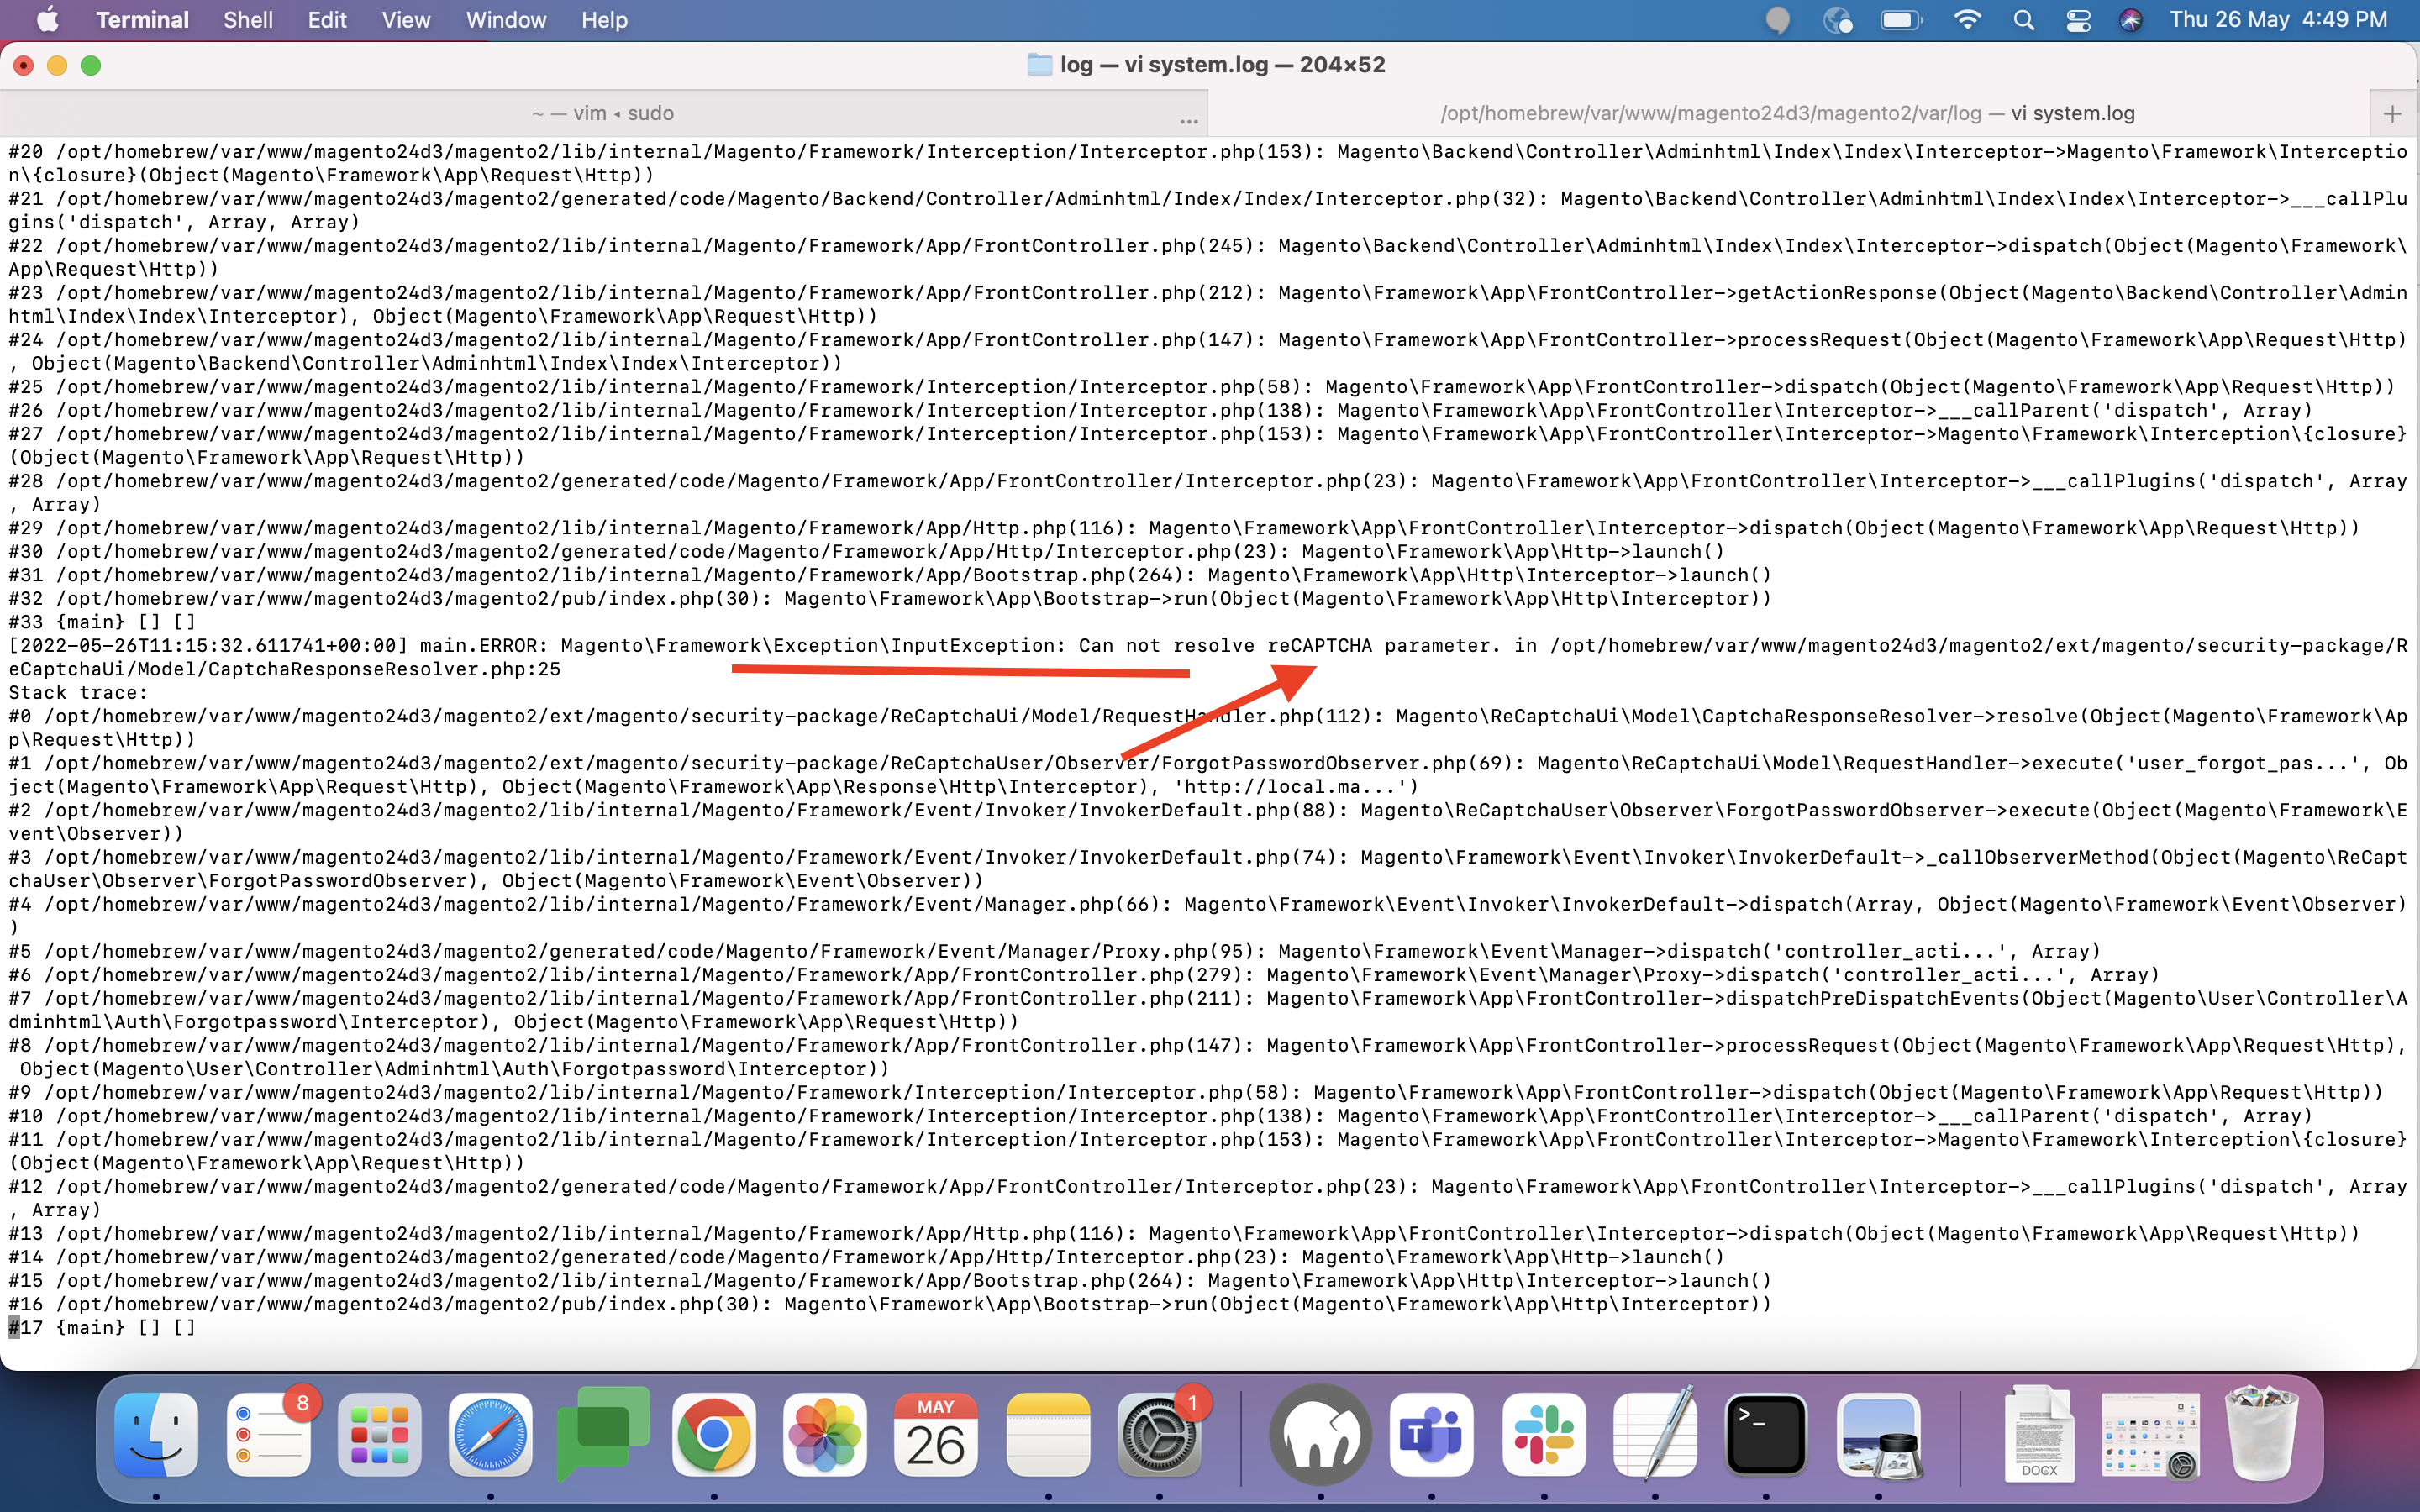The image size is (2420, 1512).
Task: Open the Wi-Fi menu
Action: click(x=1966, y=19)
